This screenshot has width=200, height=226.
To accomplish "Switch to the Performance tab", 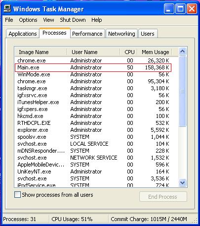I will tap(87, 34).
